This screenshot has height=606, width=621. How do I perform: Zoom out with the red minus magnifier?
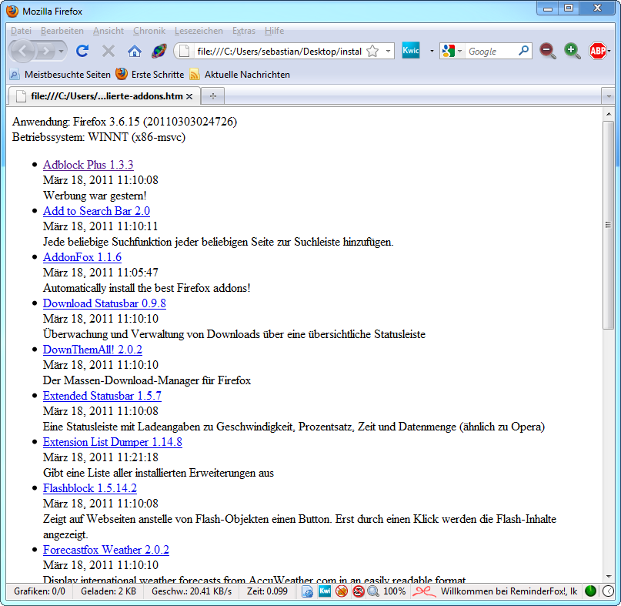[548, 51]
